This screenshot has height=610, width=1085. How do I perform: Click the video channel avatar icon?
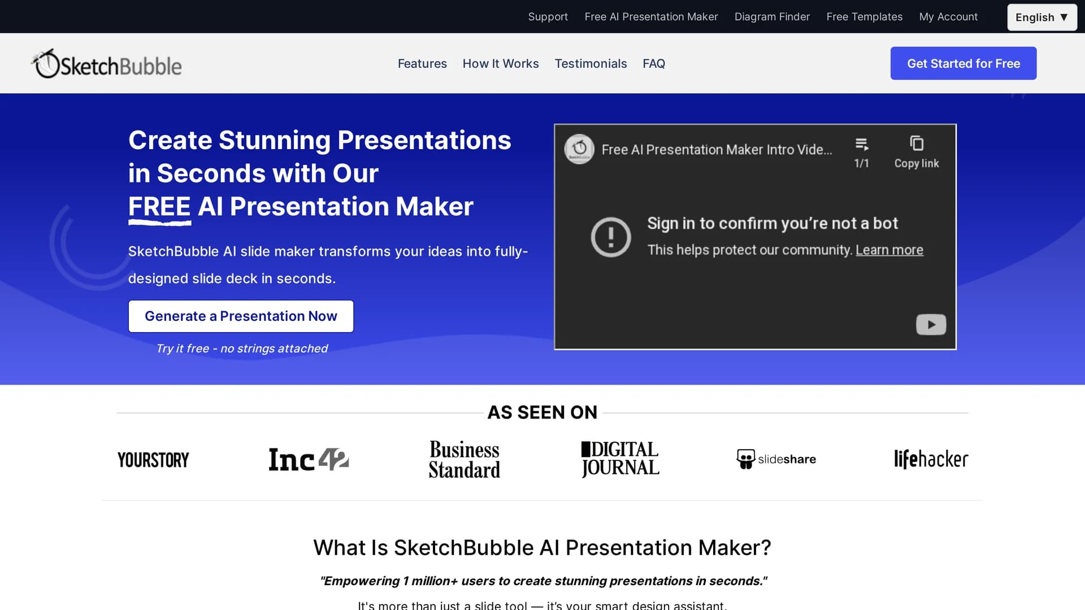click(579, 149)
